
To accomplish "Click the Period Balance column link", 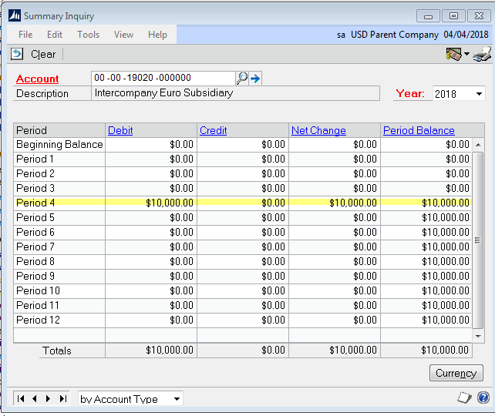I will (419, 131).
